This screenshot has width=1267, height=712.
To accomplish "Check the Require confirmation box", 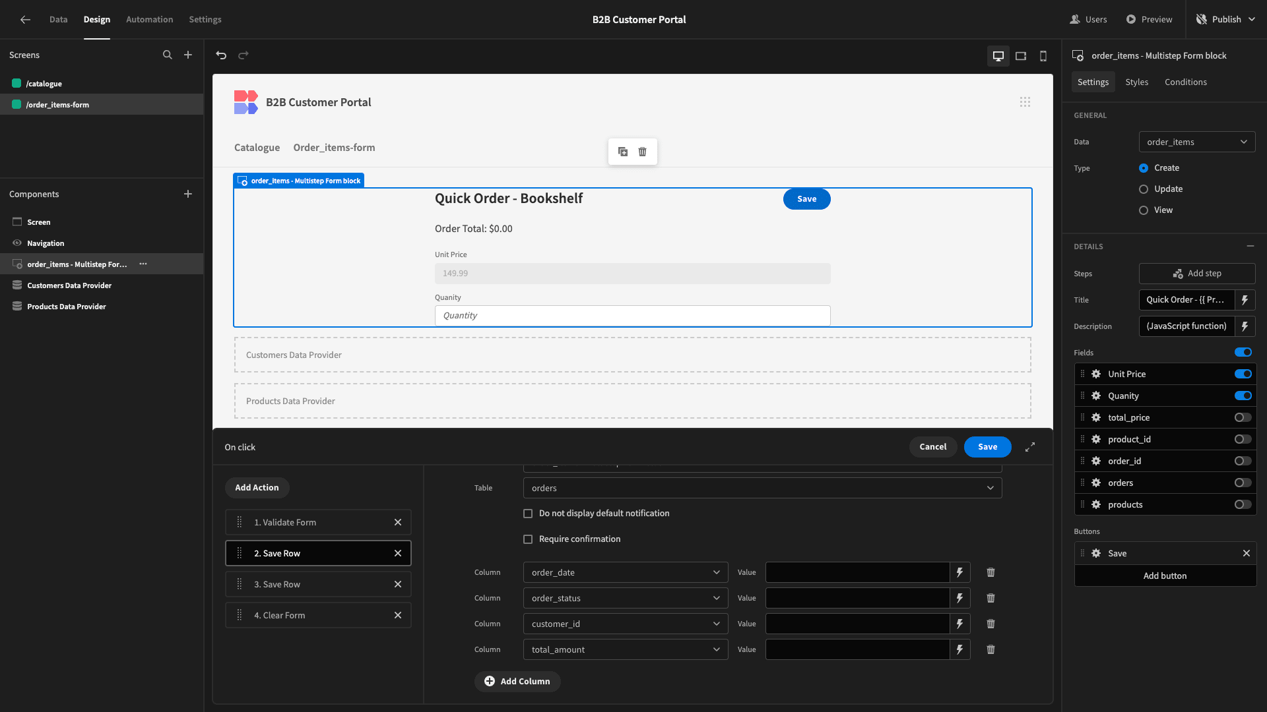I will tap(528, 539).
